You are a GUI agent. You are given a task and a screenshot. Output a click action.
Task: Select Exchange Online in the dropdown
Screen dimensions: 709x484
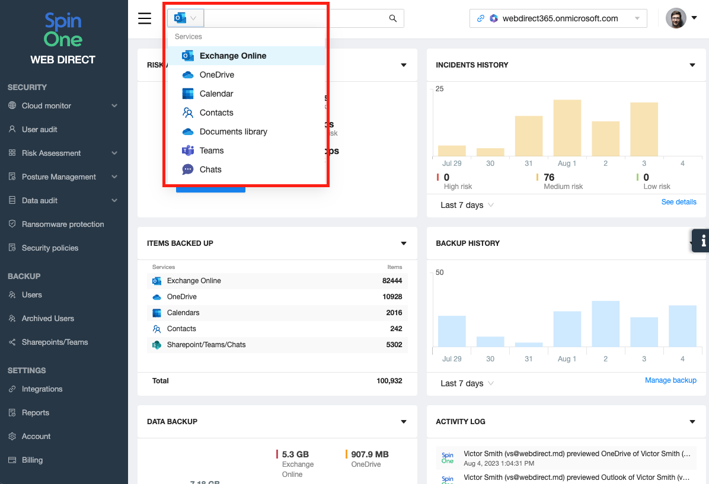tap(232, 56)
